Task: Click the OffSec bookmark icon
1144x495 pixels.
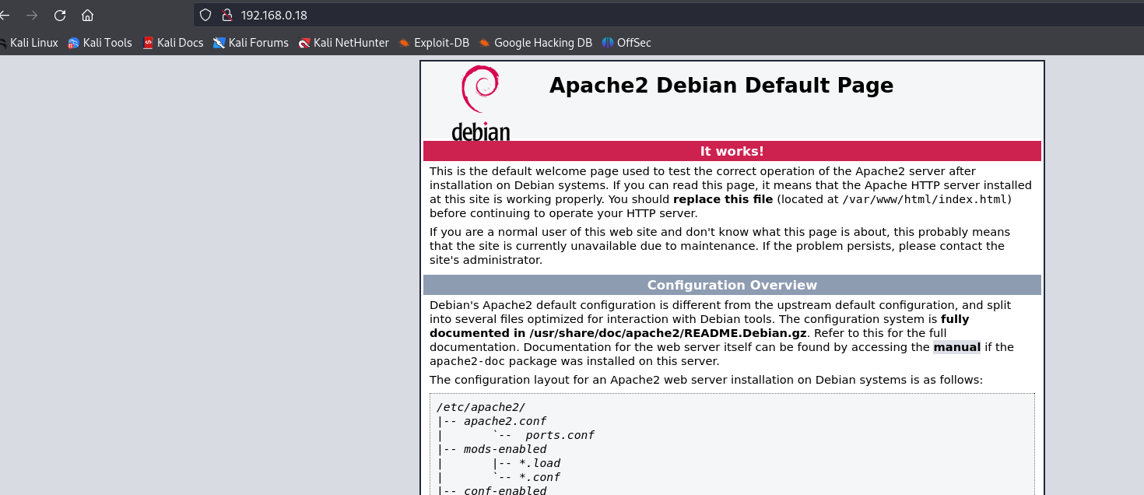Action: [608, 43]
